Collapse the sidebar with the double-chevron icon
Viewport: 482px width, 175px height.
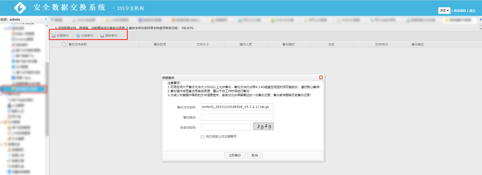(46, 19)
